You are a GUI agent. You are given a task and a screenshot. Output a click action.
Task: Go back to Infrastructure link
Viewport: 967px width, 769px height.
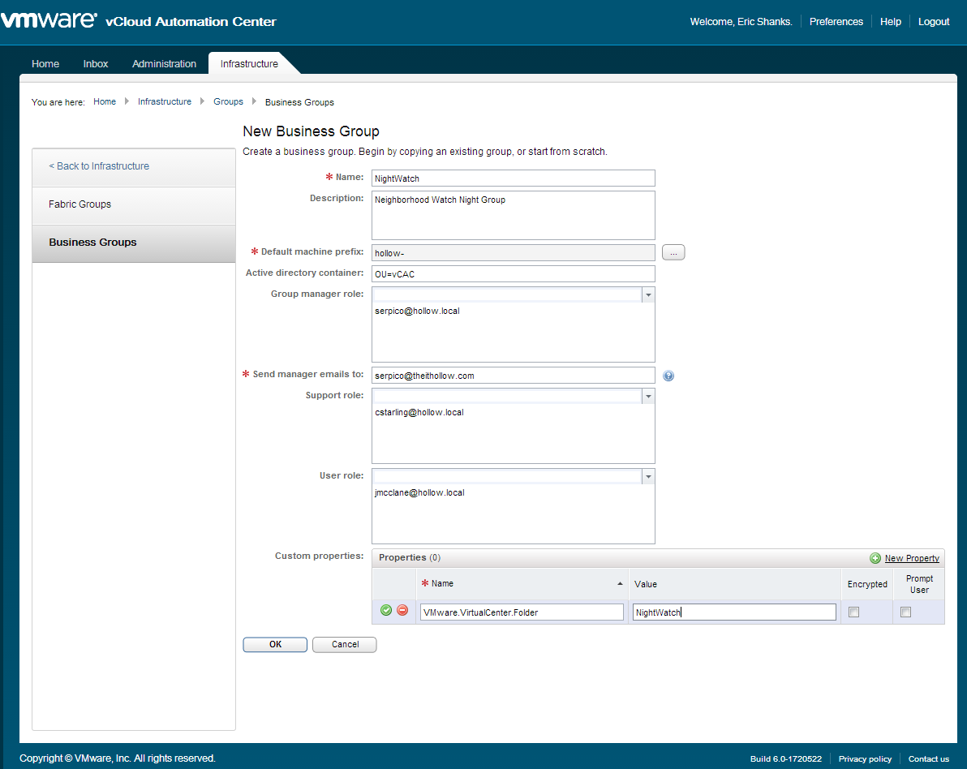pos(99,166)
